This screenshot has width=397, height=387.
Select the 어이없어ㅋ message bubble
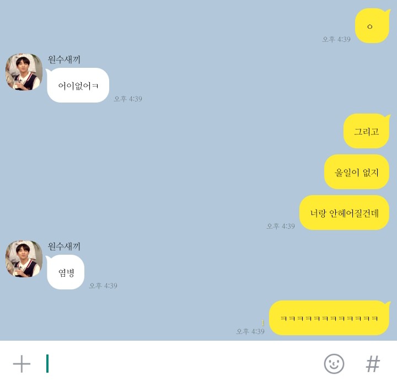(78, 85)
